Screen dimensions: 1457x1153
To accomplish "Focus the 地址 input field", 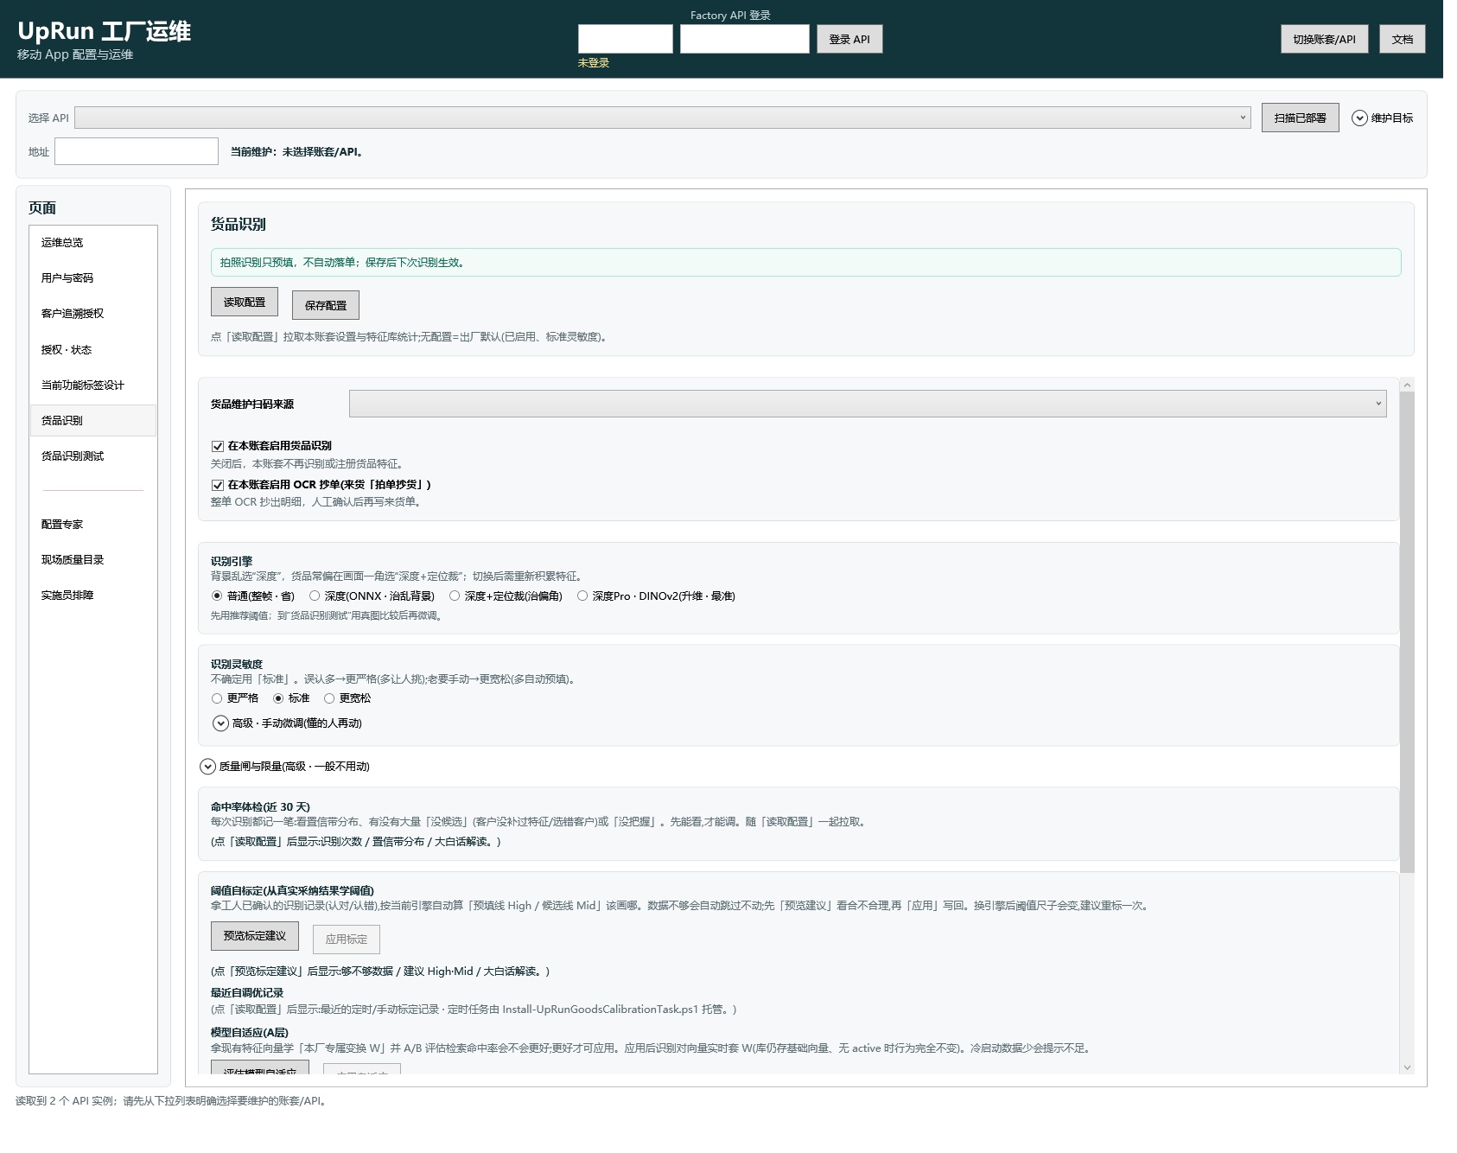I will pyautogui.click(x=137, y=151).
